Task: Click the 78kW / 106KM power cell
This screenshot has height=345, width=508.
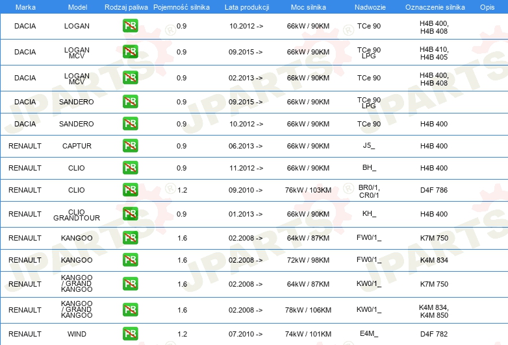Action: click(x=308, y=310)
